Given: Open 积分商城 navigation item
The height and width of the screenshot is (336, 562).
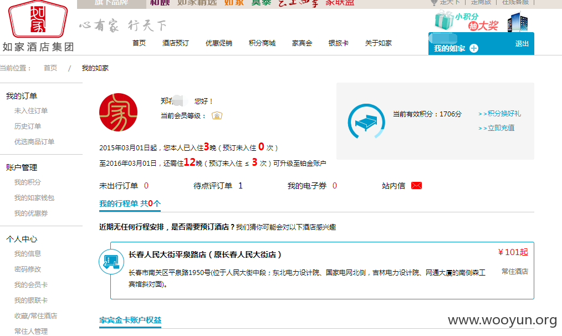Looking at the screenshot, I should pos(262,43).
